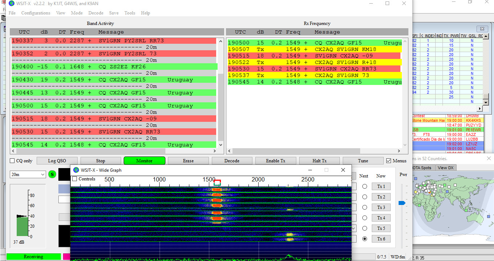
Task: Close the Wide Graph window
Action: 343,170
